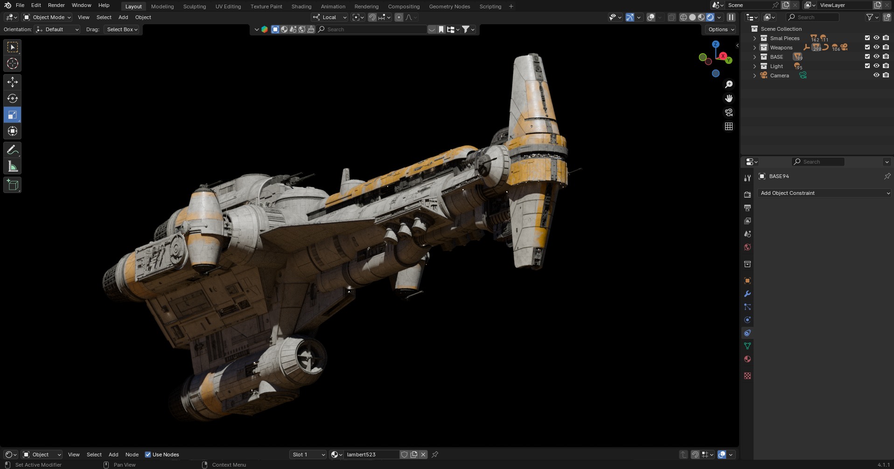Select the Add Cube tool
894x469 pixels.
point(13,185)
